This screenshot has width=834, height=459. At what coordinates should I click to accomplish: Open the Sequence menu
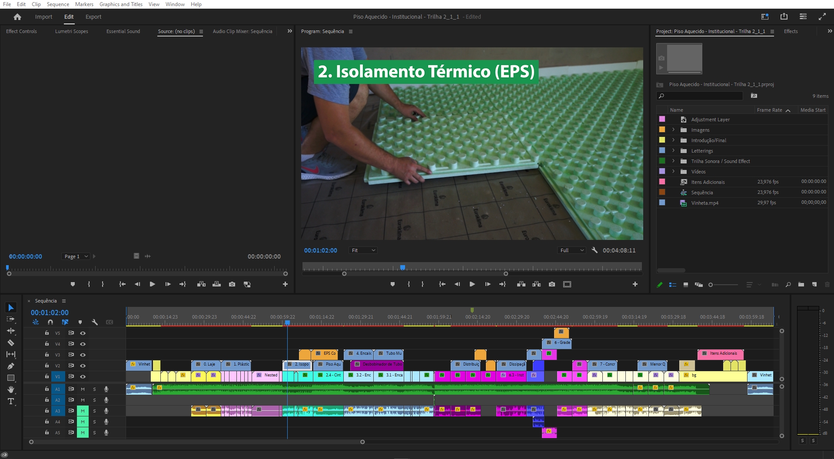(x=58, y=4)
